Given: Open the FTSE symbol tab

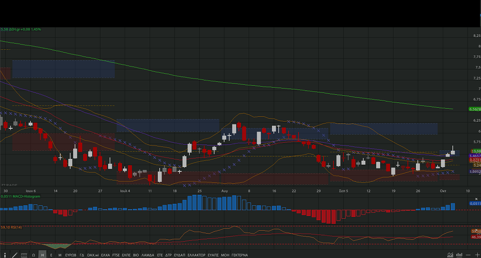Looking at the screenshot, I should pos(116,255).
